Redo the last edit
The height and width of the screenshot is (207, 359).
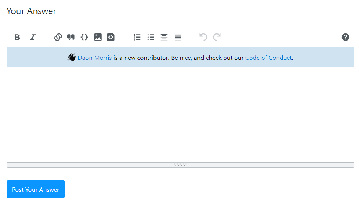click(217, 37)
